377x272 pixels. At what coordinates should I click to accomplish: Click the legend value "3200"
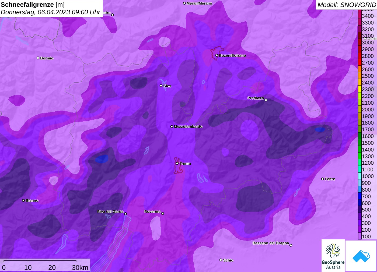point(368,29)
